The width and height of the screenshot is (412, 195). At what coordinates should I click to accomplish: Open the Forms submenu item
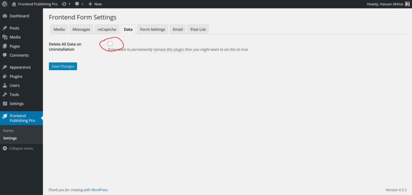tap(8, 130)
